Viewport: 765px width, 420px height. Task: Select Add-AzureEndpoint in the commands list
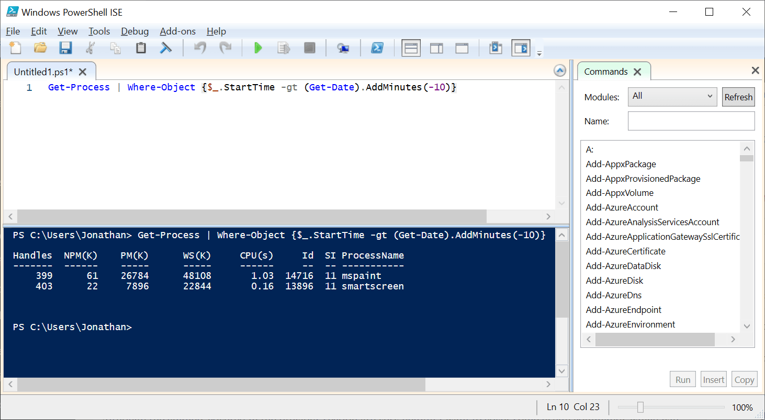point(624,310)
